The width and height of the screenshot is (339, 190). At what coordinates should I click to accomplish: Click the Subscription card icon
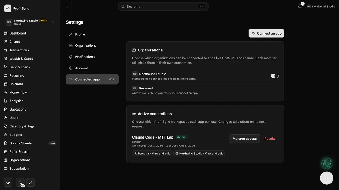click(6, 168)
